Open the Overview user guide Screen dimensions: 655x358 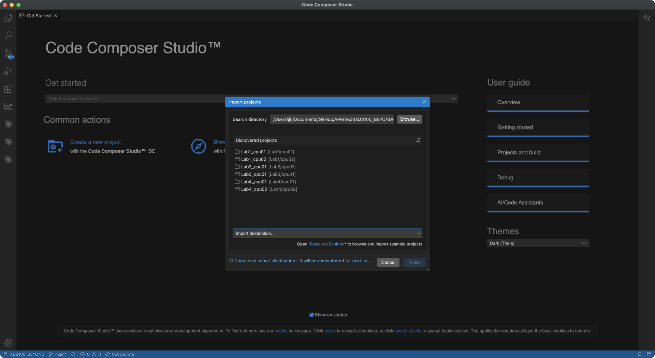point(538,103)
